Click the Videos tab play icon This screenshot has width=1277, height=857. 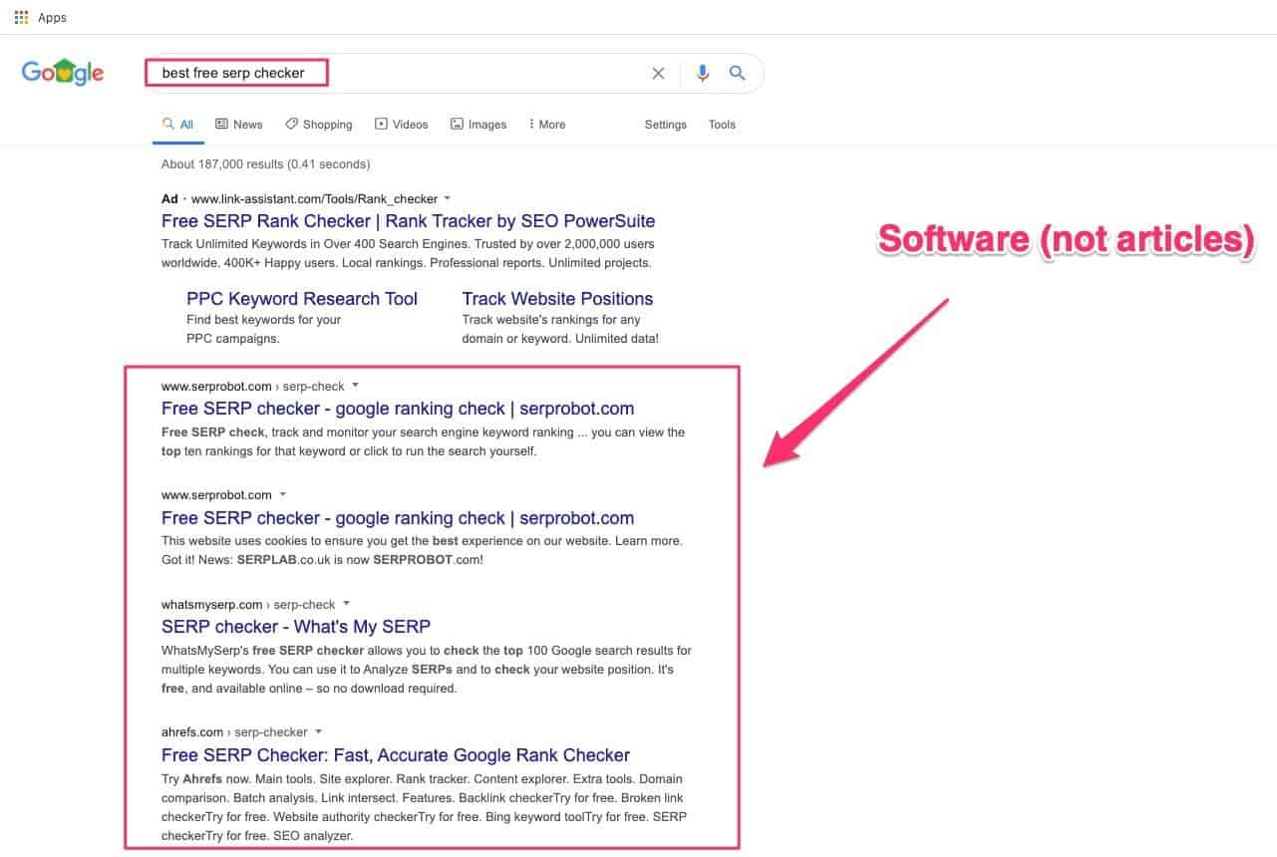(x=380, y=123)
